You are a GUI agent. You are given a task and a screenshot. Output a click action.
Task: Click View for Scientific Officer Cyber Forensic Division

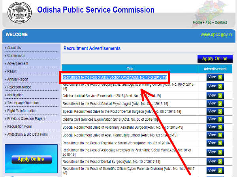tap(215, 171)
